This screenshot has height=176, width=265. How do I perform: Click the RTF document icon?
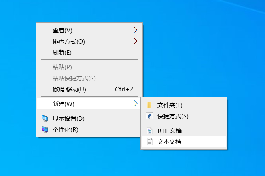149,131
